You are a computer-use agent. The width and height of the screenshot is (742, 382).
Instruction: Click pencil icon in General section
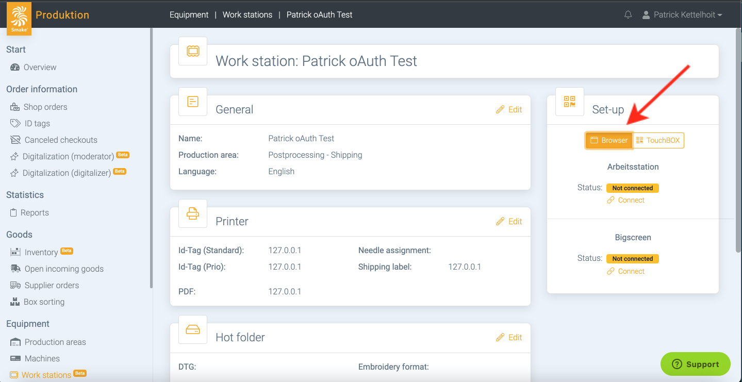pos(500,110)
